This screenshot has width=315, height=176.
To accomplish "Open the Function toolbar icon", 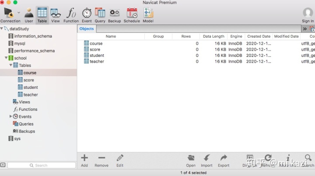I will pyautogui.click(x=71, y=15).
